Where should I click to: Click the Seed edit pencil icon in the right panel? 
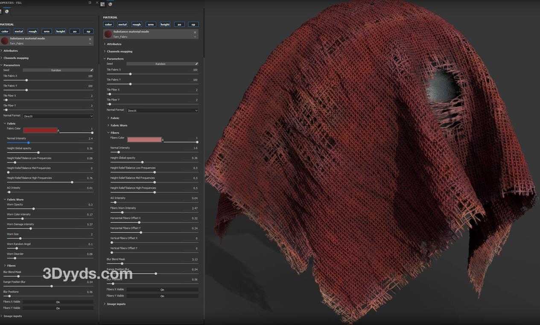pyautogui.click(x=196, y=64)
